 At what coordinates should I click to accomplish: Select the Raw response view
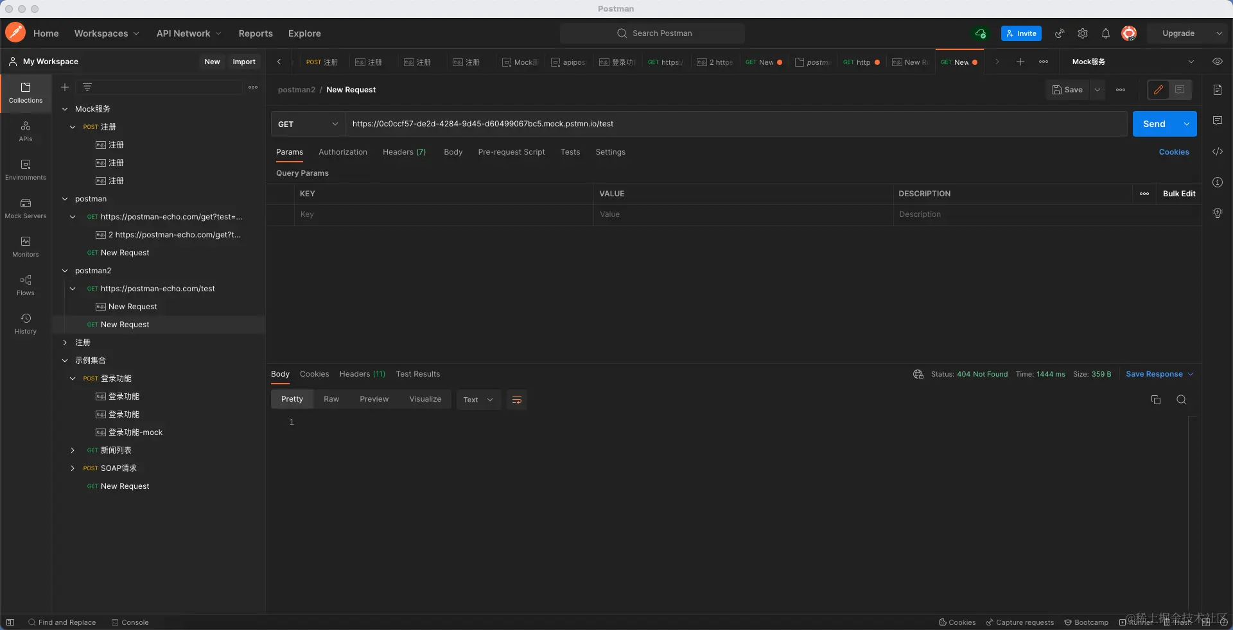point(331,399)
